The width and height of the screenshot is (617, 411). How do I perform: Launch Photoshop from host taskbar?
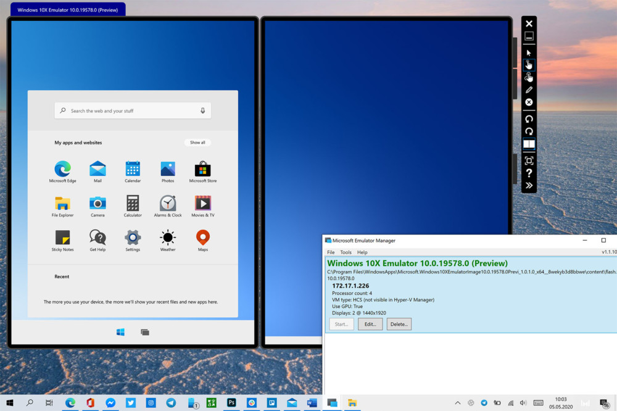(x=231, y=403)
